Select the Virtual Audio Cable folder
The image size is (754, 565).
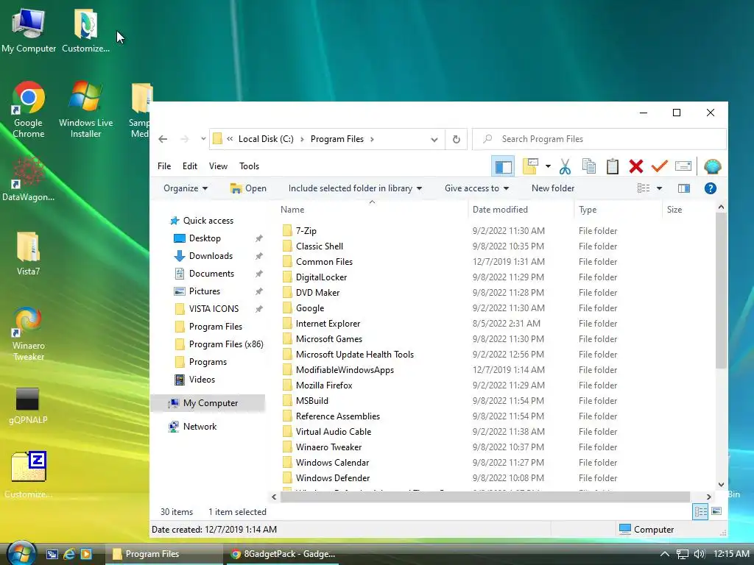coord(334,431)
